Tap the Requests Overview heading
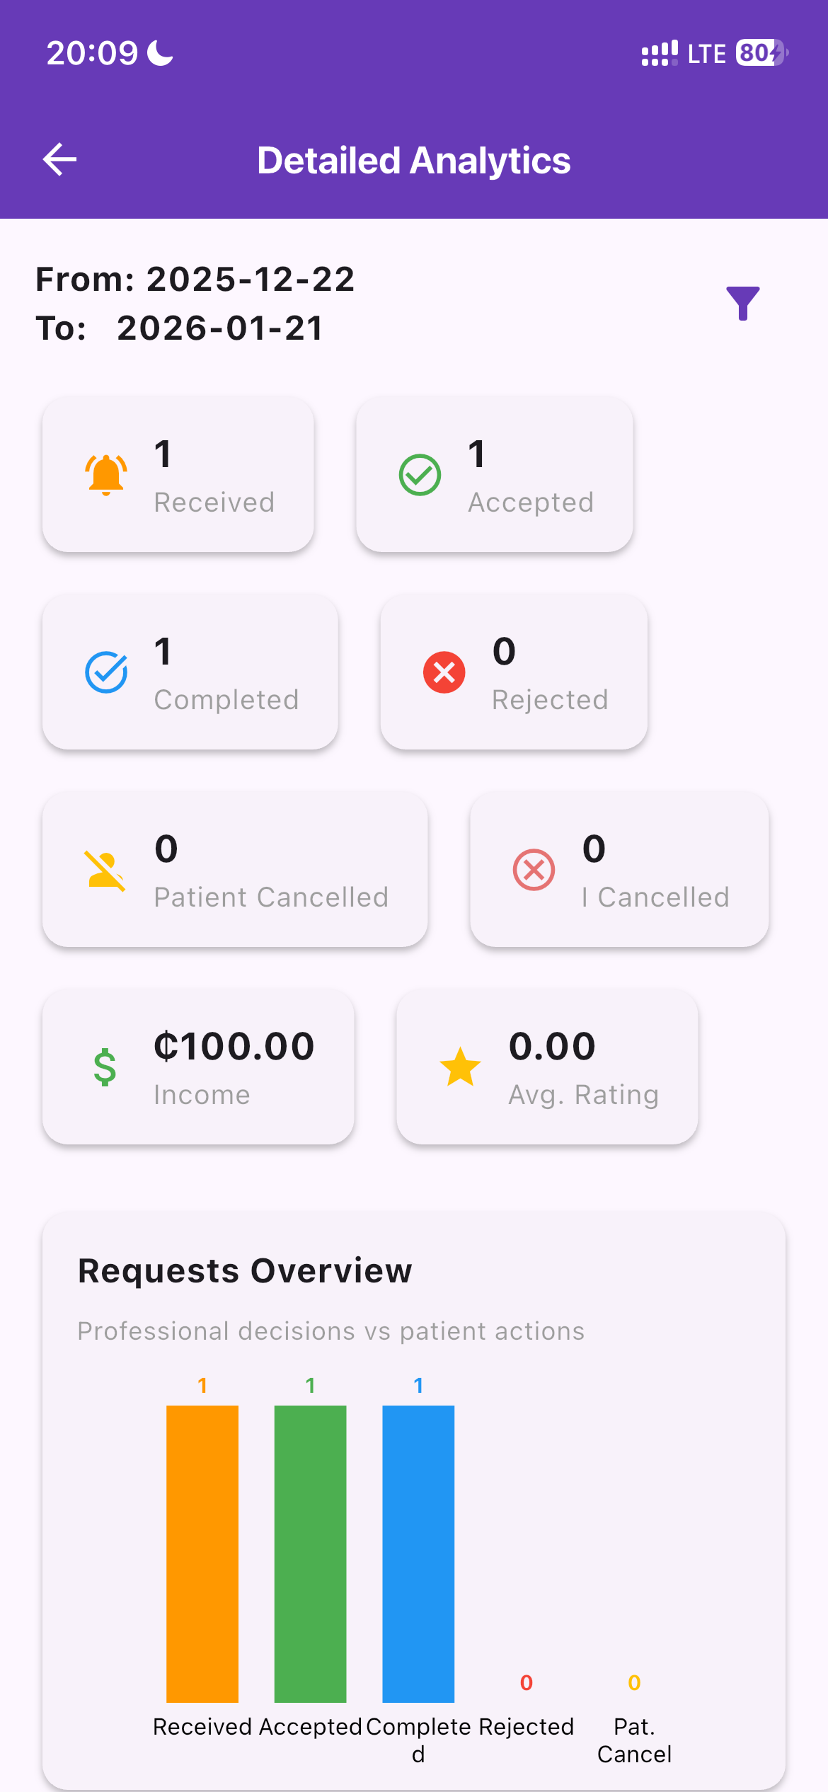The image size is (828, 1792). [x=245, y=1270]
